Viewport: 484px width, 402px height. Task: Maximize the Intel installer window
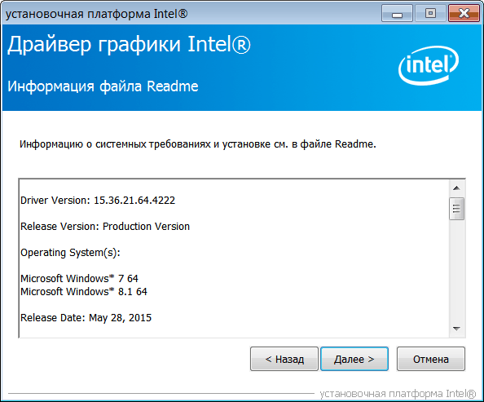click(x=430, y=13)
